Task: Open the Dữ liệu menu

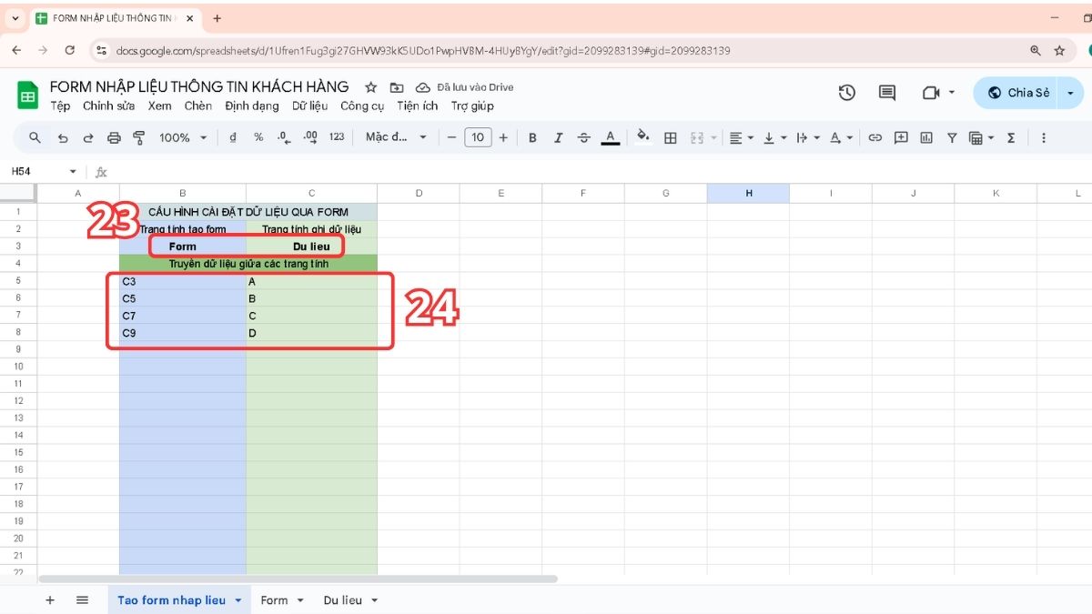Action: pos(309,106)
